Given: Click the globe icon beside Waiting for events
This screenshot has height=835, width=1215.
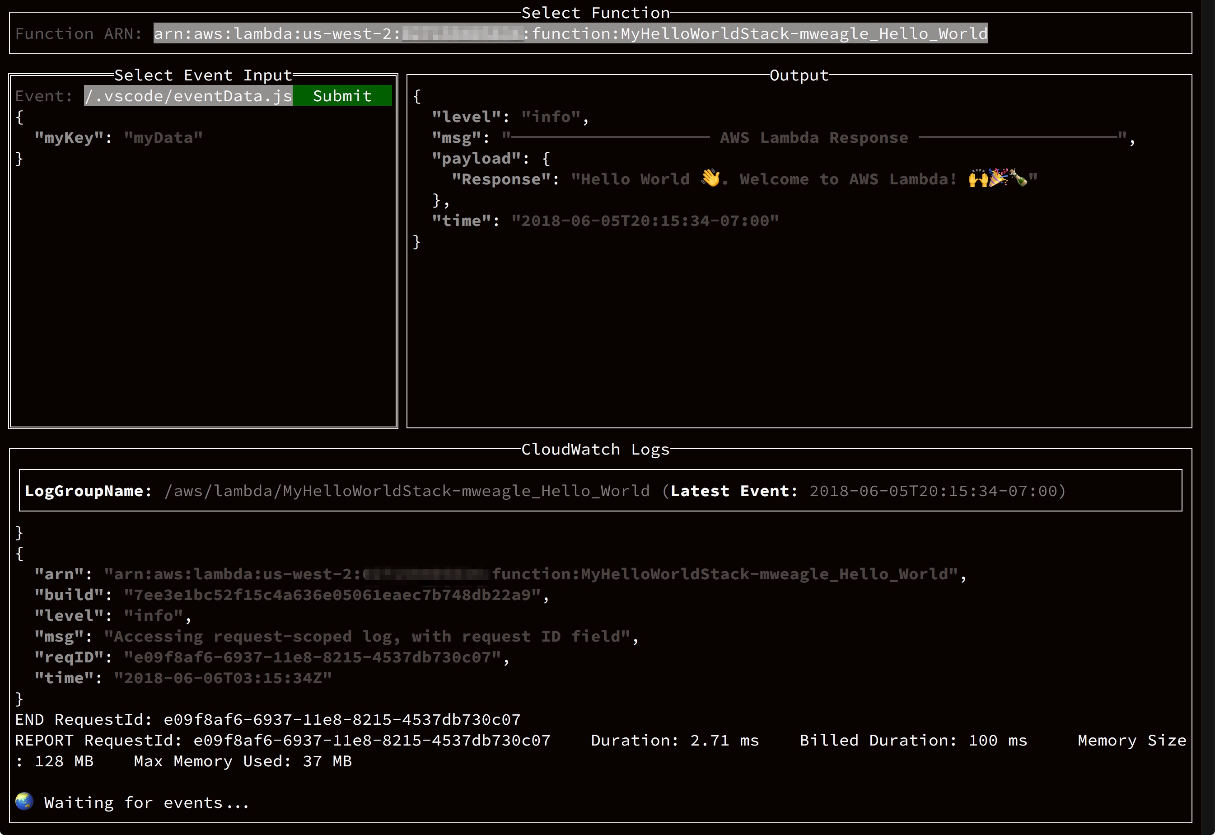Looking at the screenshot, I should 24,801.
